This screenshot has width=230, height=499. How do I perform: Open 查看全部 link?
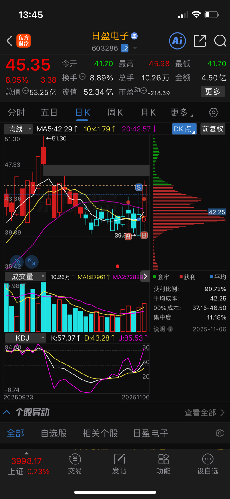tap(205, 413)
